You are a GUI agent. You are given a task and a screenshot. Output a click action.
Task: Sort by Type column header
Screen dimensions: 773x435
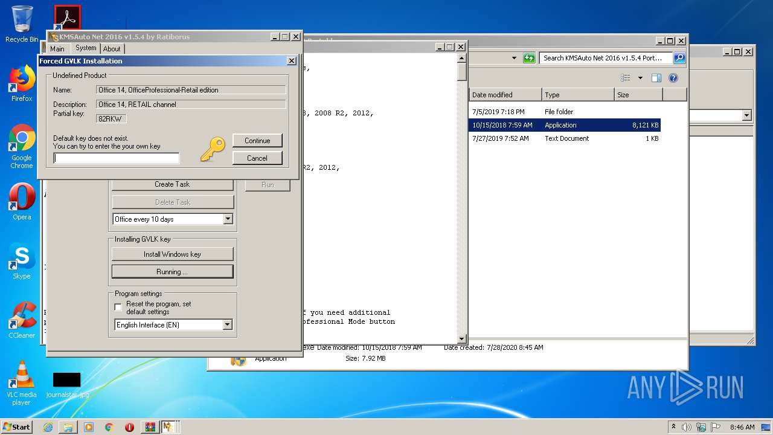(x=578, y=95)
